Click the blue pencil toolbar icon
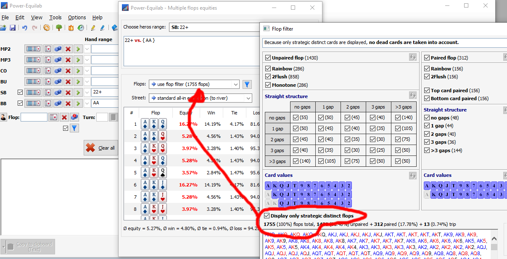This screenshot has width=507, height=259. pyautogui.click(x=102, y=28)
